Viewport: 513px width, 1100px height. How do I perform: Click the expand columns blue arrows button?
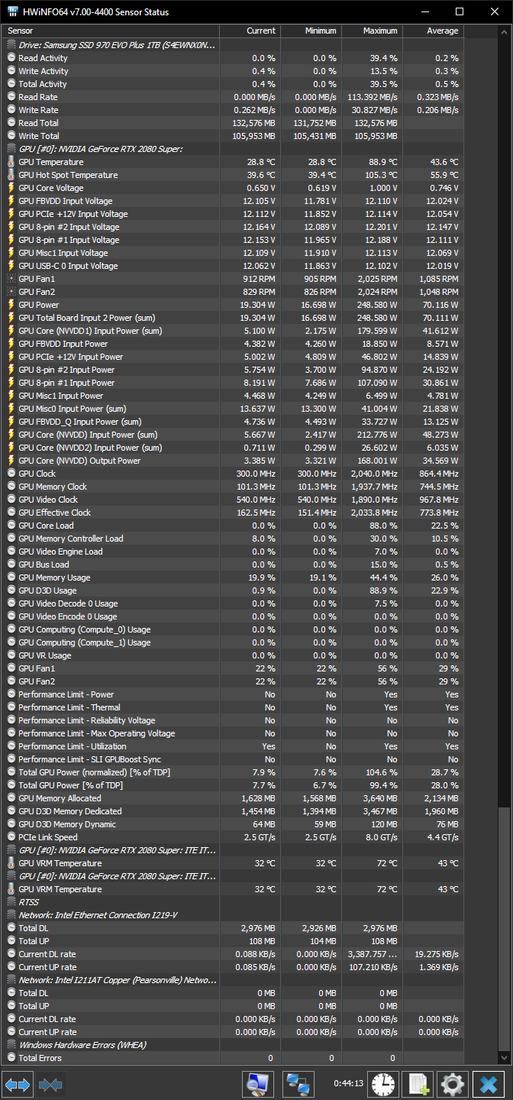click(18, 1084)
